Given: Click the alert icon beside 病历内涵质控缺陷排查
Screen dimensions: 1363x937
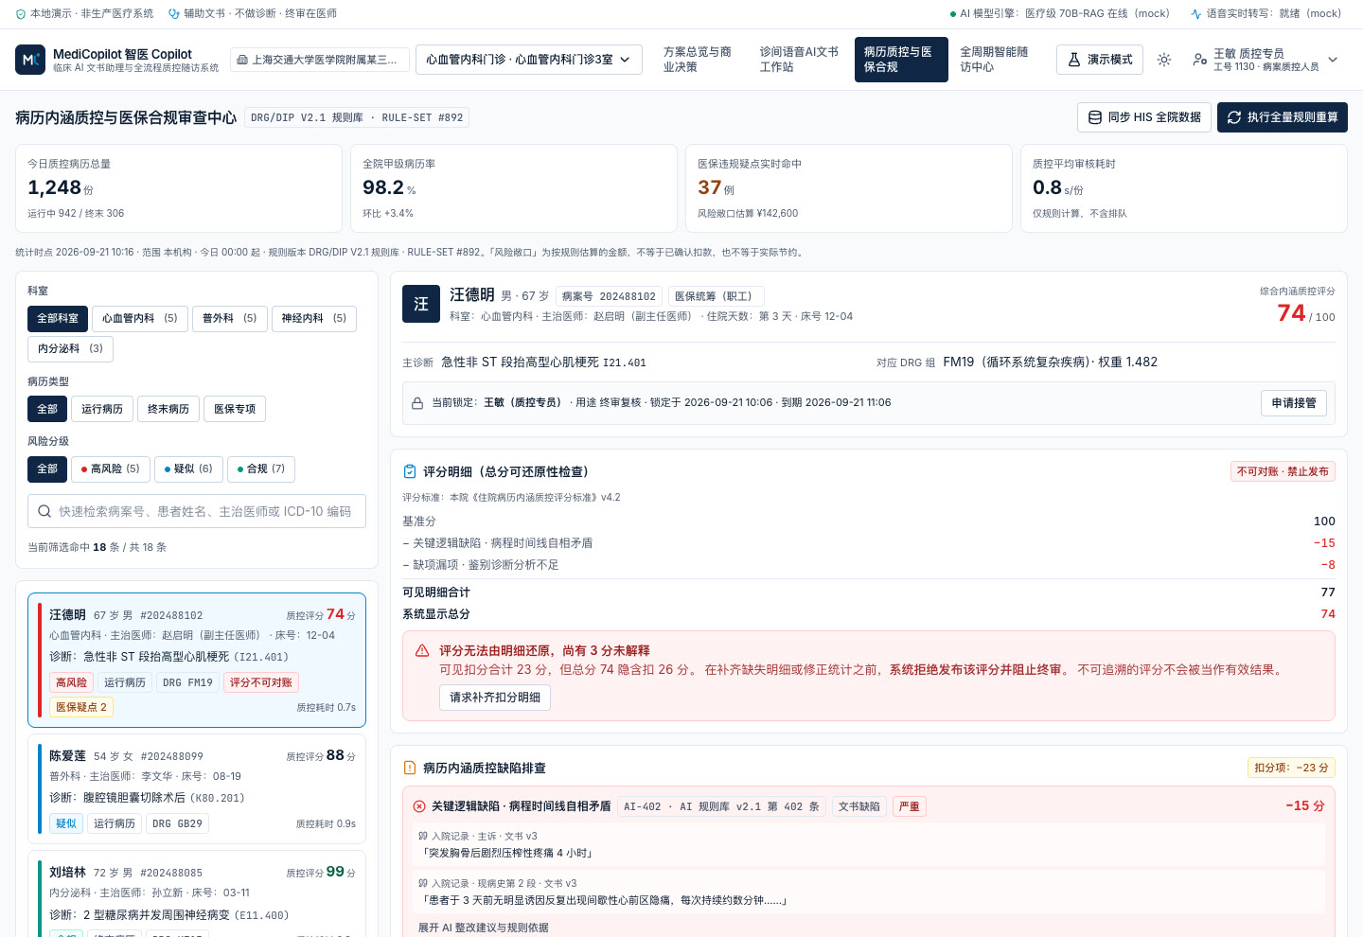Looking at the screenshot, I should pos(410,768).
